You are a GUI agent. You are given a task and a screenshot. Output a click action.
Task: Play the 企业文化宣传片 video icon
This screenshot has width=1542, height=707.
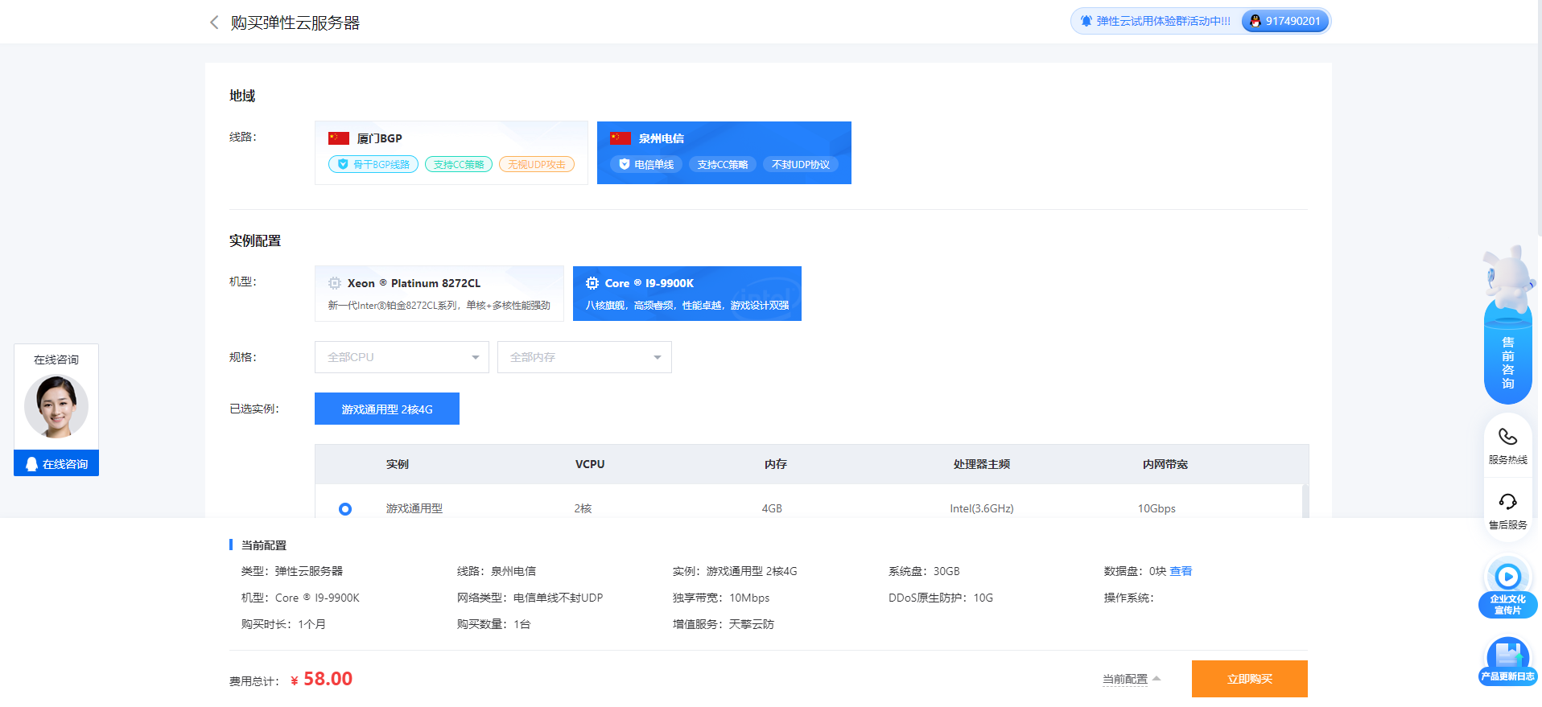click(1507, 577)
